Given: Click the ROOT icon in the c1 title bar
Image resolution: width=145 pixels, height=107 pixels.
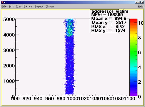Looking at the screenshot, I should (3, 3).
